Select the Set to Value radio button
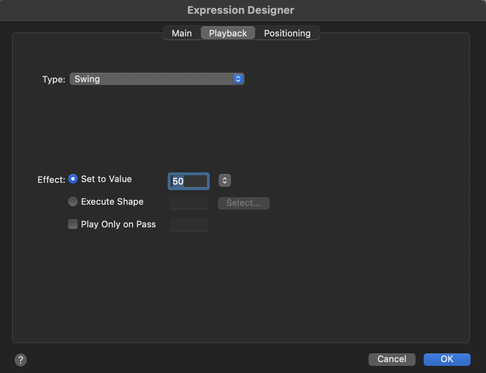 click(x=73, y=179)
